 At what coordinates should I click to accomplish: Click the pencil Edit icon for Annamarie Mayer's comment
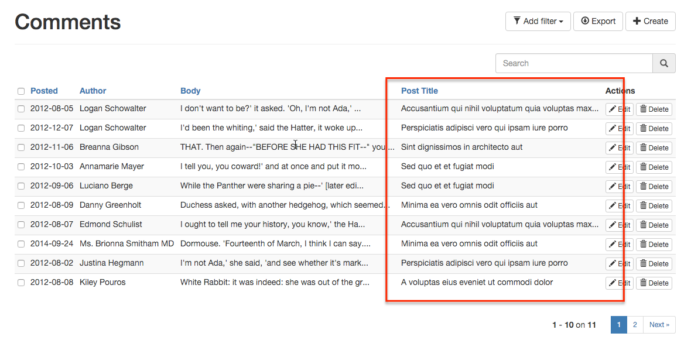(x=613, y=167)
